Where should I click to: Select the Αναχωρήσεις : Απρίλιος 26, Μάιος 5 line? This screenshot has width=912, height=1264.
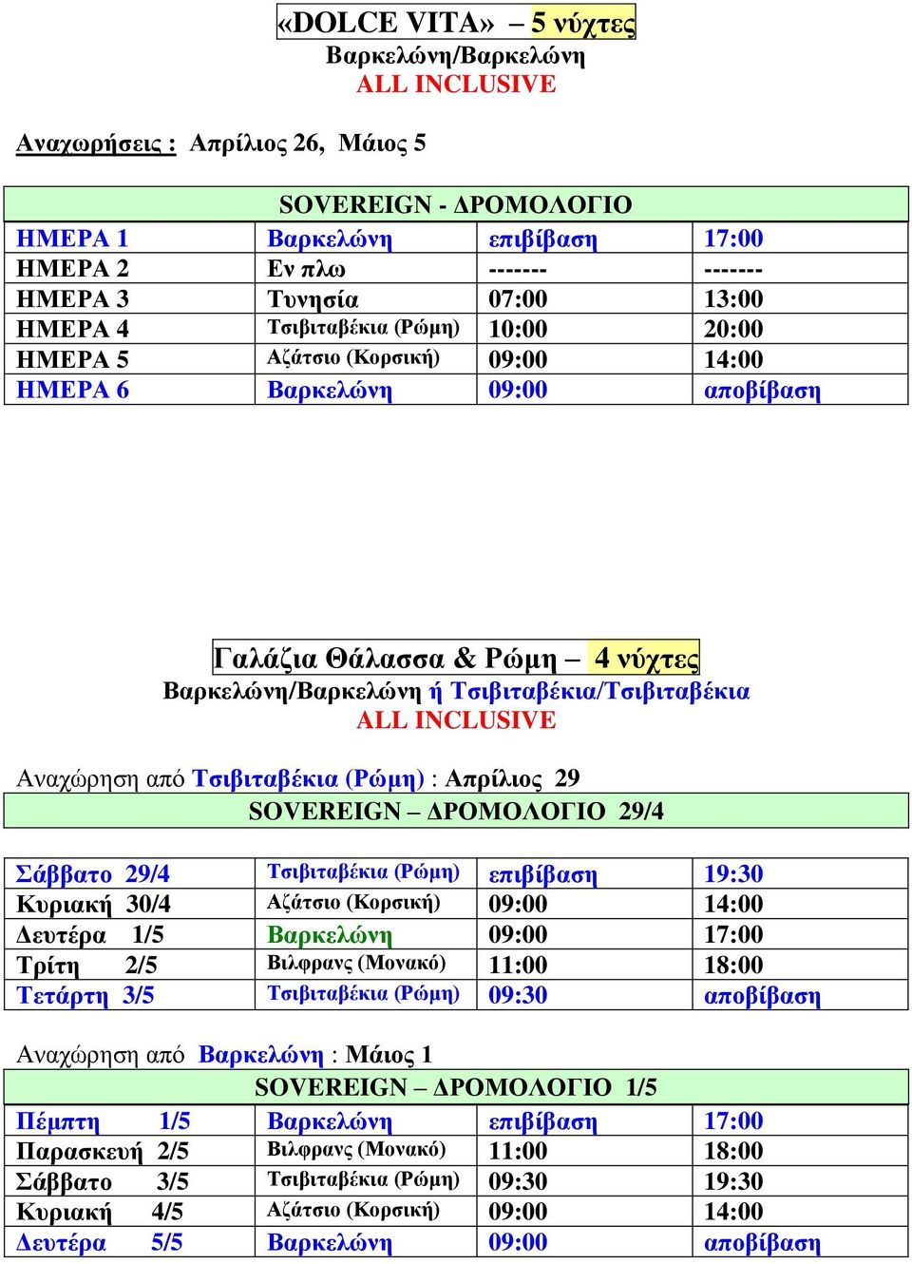pyautogui.click(x=221, y=144)
